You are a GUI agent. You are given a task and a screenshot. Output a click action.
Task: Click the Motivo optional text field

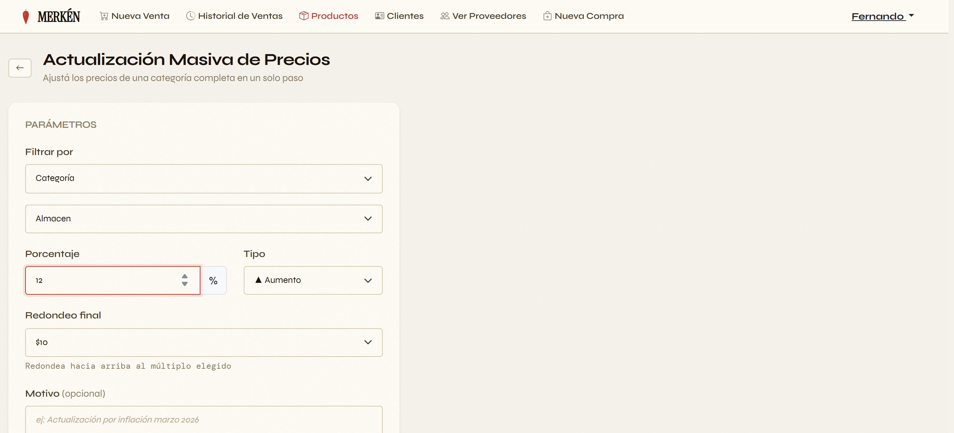[x=204, y=419]
